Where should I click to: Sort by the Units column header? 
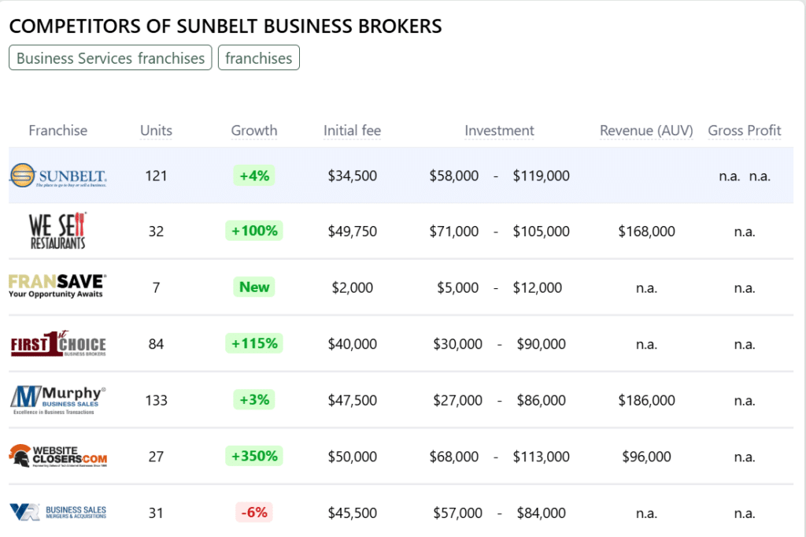click(x=157, y=131)
